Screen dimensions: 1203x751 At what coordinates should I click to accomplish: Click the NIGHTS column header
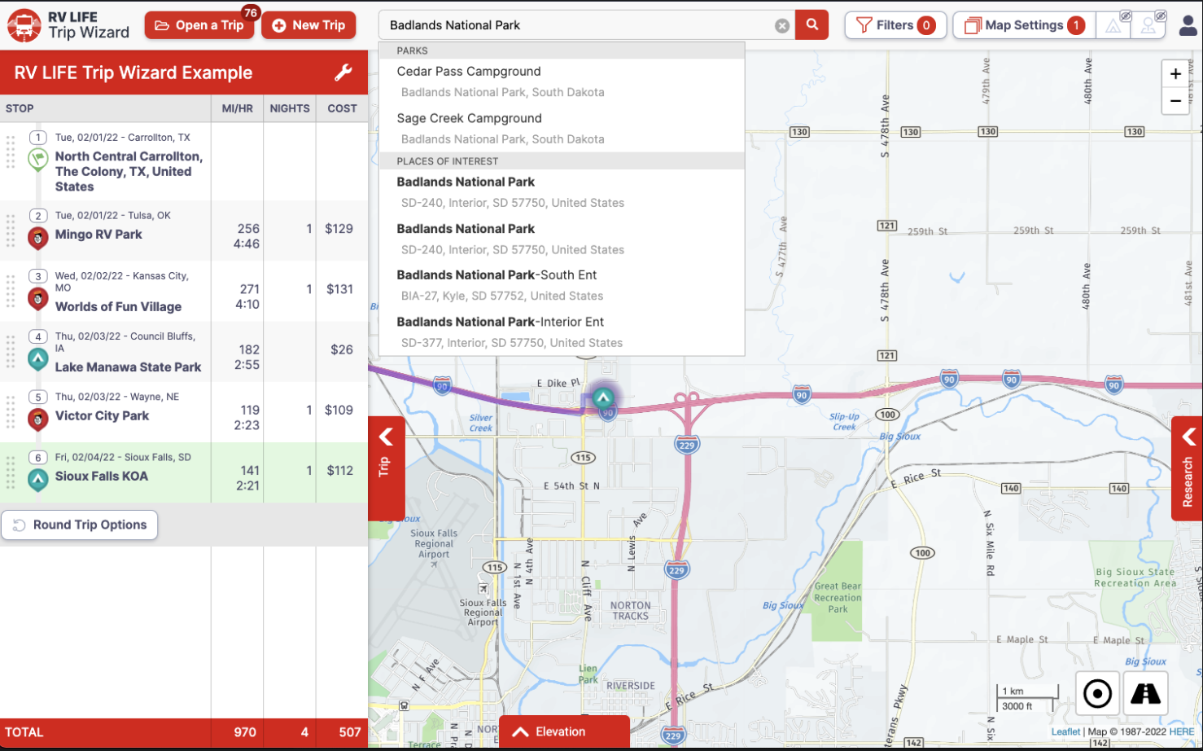(x=290, y=108)
